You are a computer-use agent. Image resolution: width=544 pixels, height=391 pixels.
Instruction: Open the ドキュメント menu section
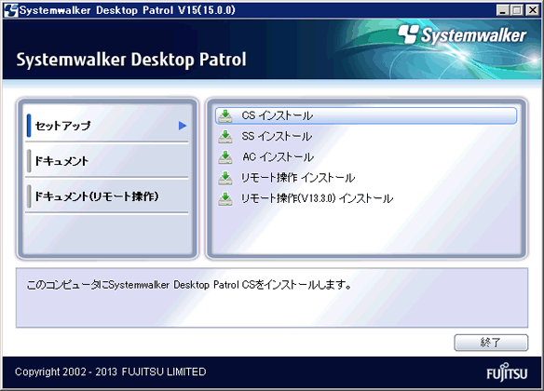(107, 161)
